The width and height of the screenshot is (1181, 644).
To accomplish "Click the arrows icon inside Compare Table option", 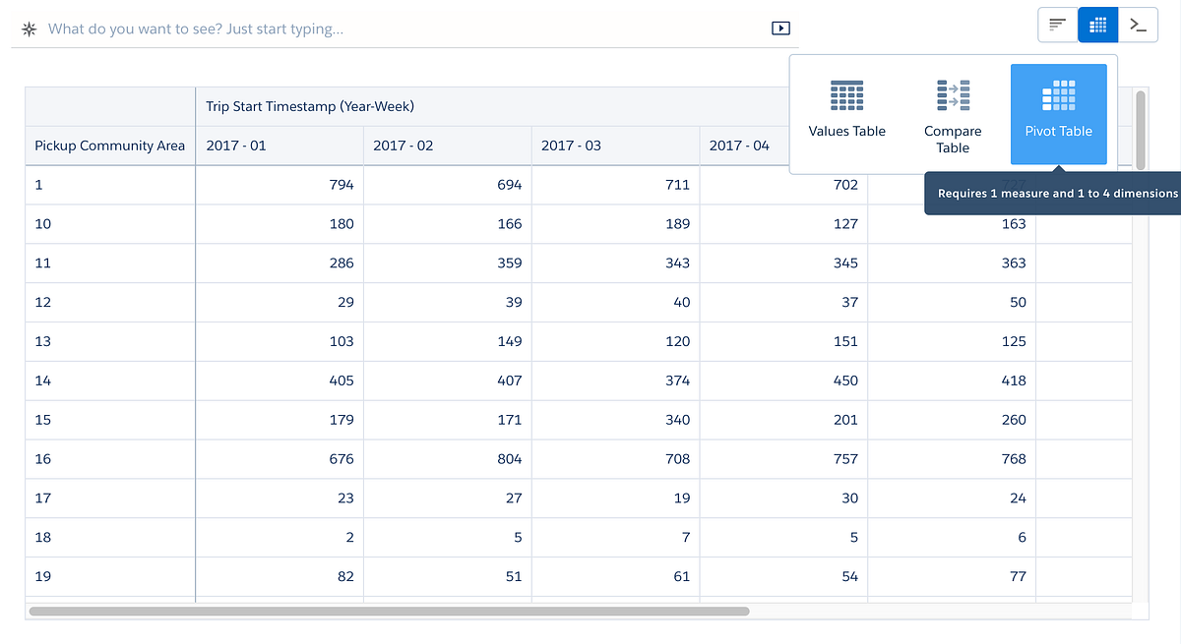I will tap(953, 96).
